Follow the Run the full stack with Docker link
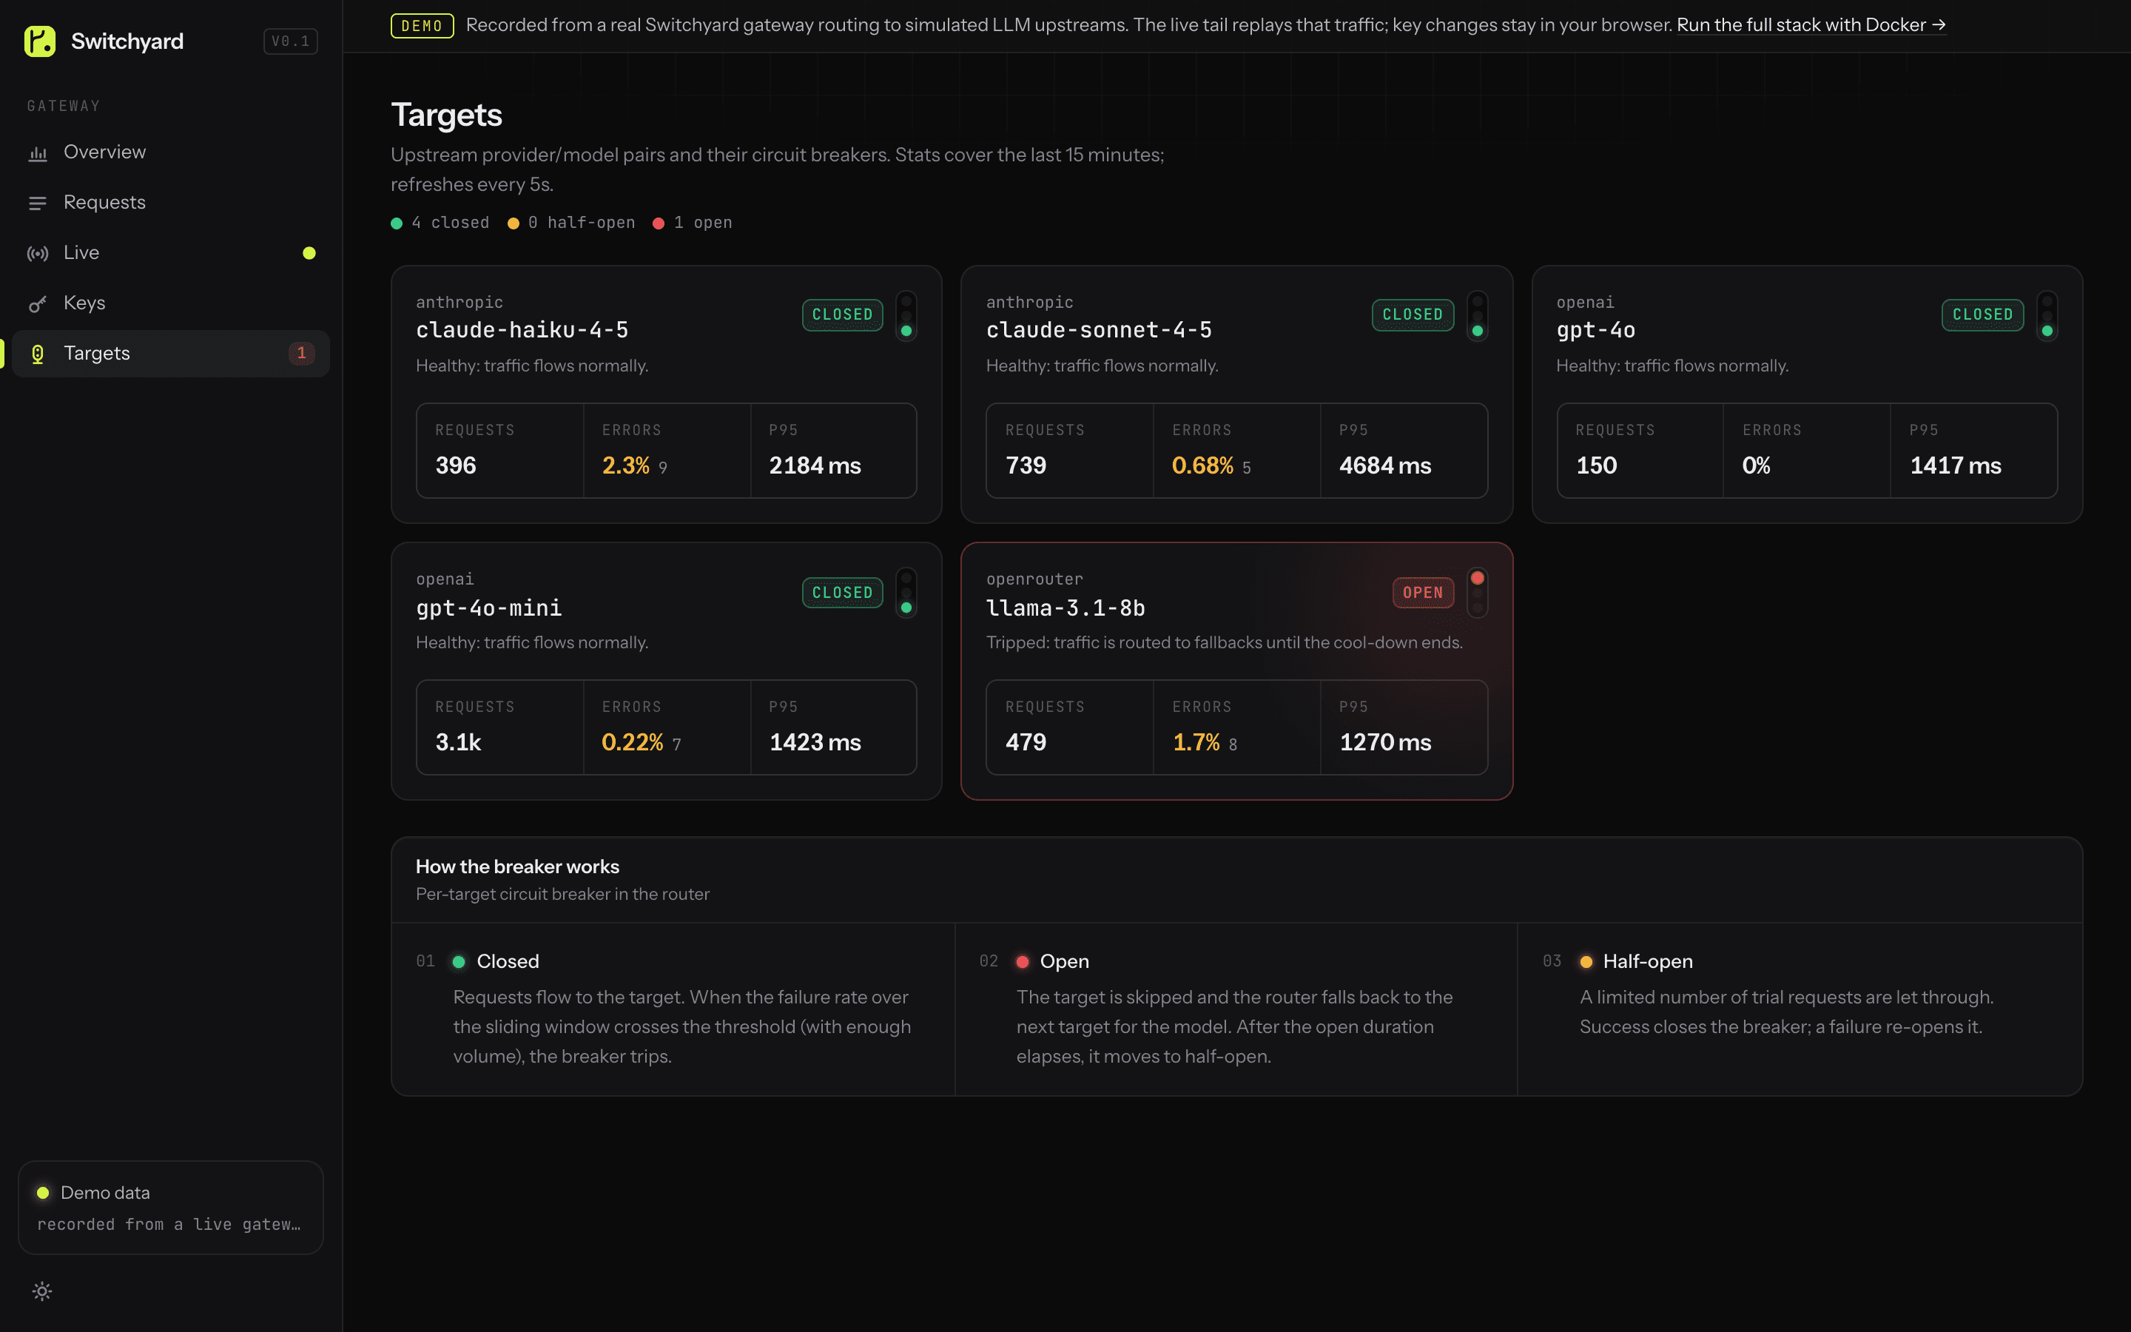 (1811, 24)
